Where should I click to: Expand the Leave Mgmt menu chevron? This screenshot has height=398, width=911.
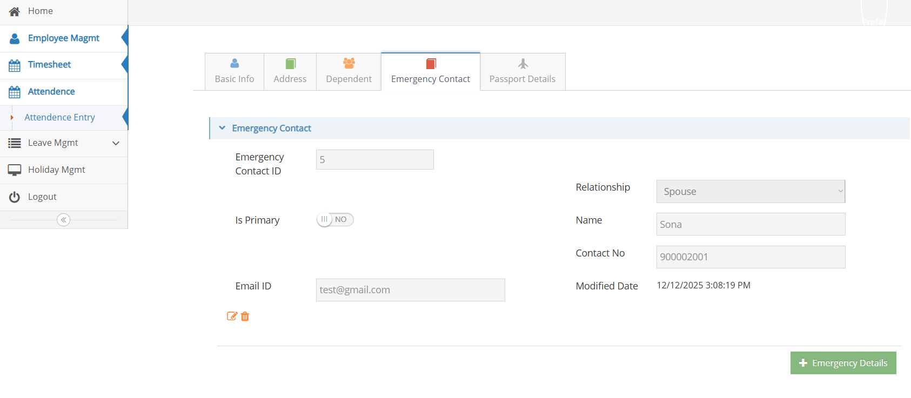[x=116, y=143]
